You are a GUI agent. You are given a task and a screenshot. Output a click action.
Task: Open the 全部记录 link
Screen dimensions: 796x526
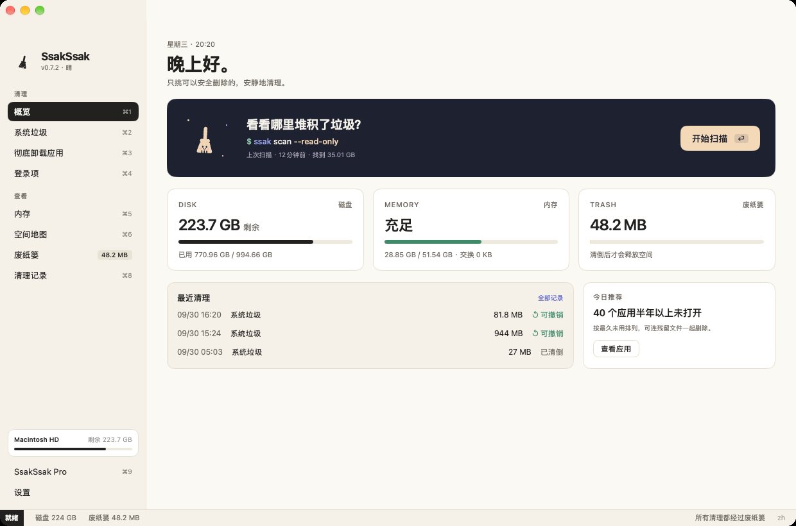click(x=550, y=298)
